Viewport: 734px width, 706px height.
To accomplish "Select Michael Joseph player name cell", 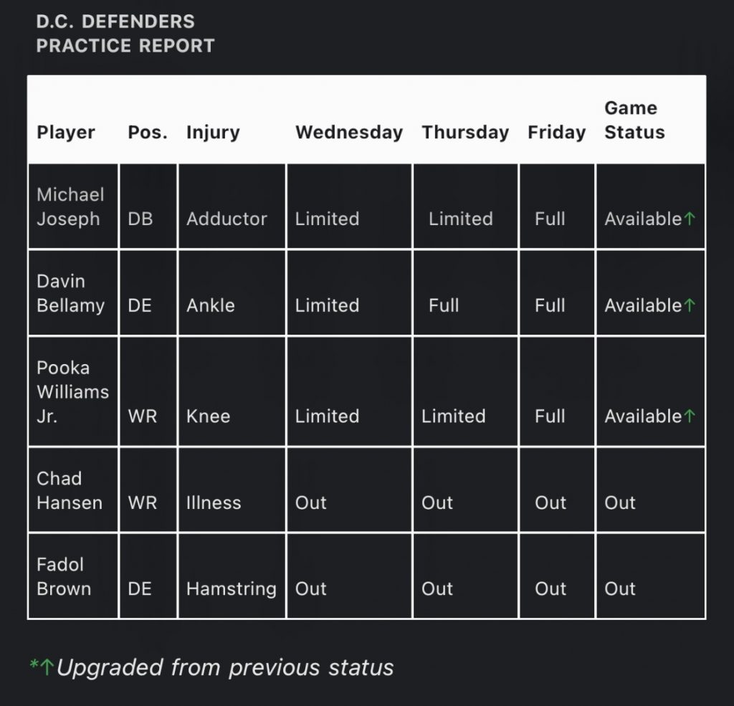I will click(x=70, y=206).
